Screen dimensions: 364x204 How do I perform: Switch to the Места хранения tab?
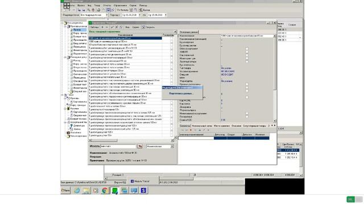[x=222, y=126]
